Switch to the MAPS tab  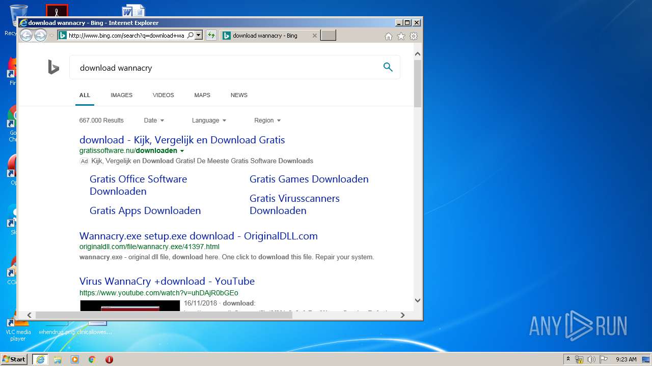pyautogui.click(x=202, y=95)
